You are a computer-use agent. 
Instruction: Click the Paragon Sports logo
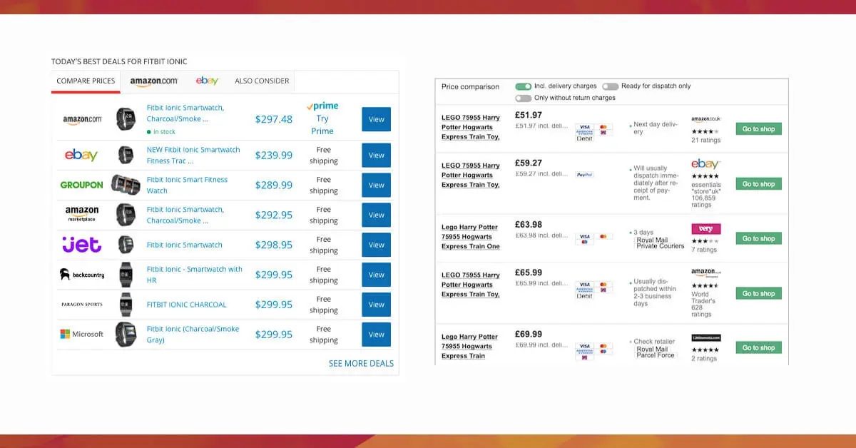coord(81,305)
